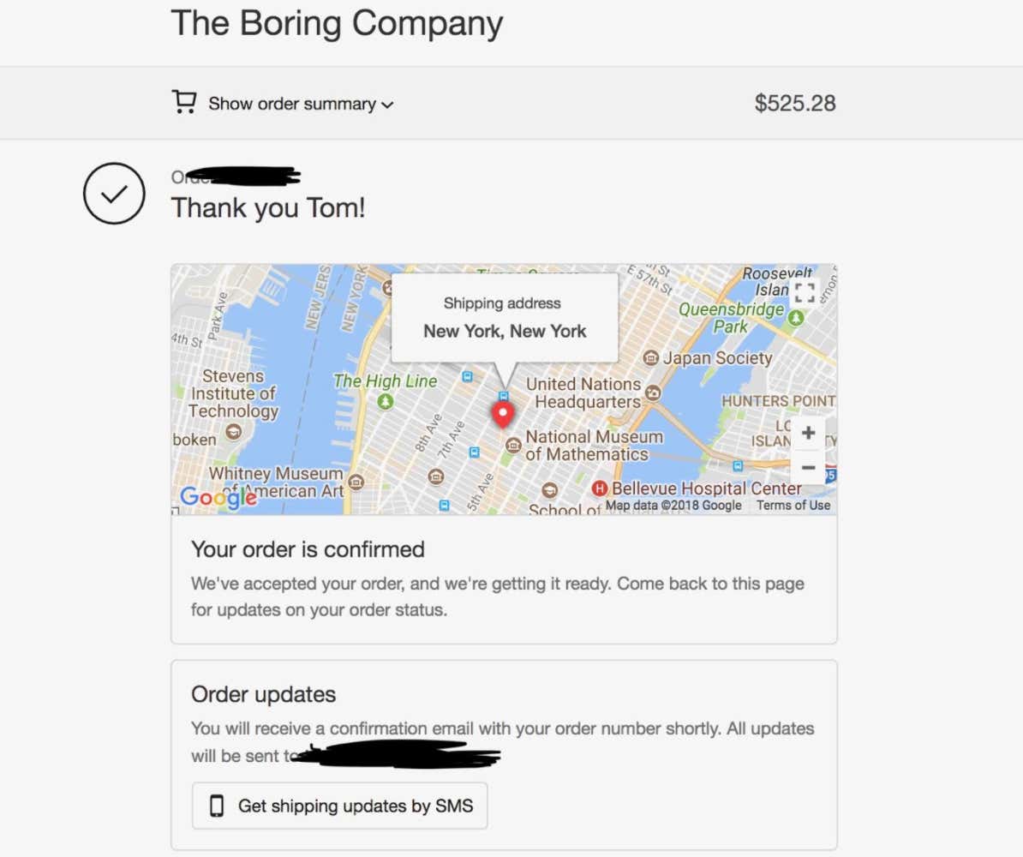Click the Whitney Museum map marker

[x=356, y=482]
